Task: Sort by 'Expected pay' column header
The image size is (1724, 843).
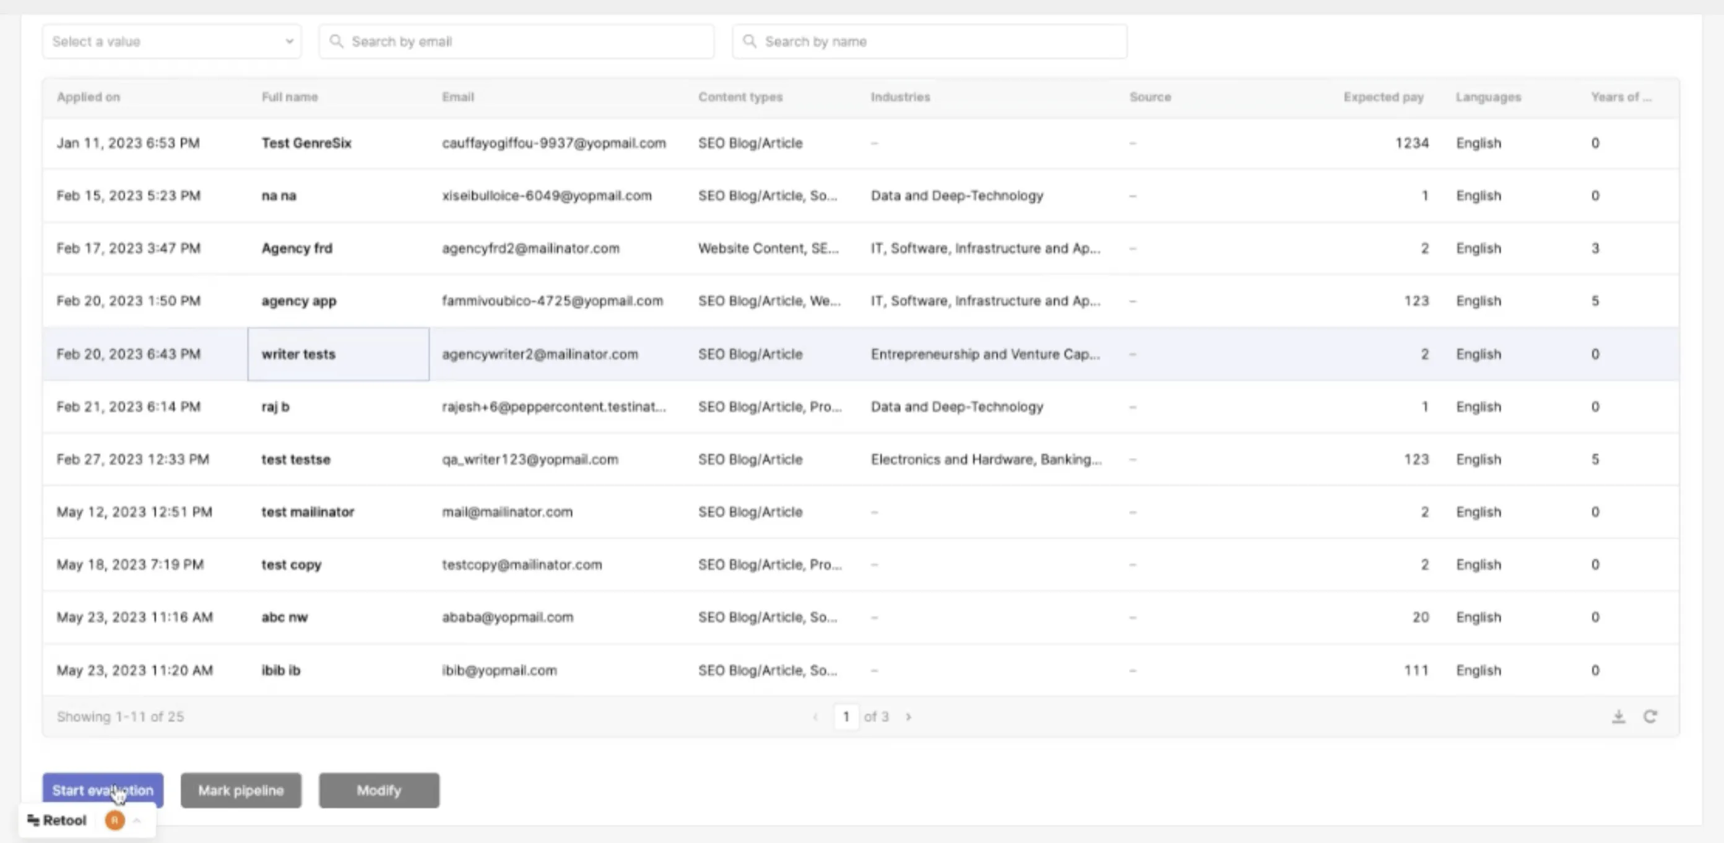Action: (x=1384, y=97)
